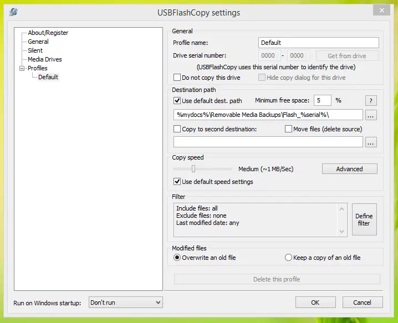Collapse the Profiles tree node
The image size is (398, 323).
[22, 68]
